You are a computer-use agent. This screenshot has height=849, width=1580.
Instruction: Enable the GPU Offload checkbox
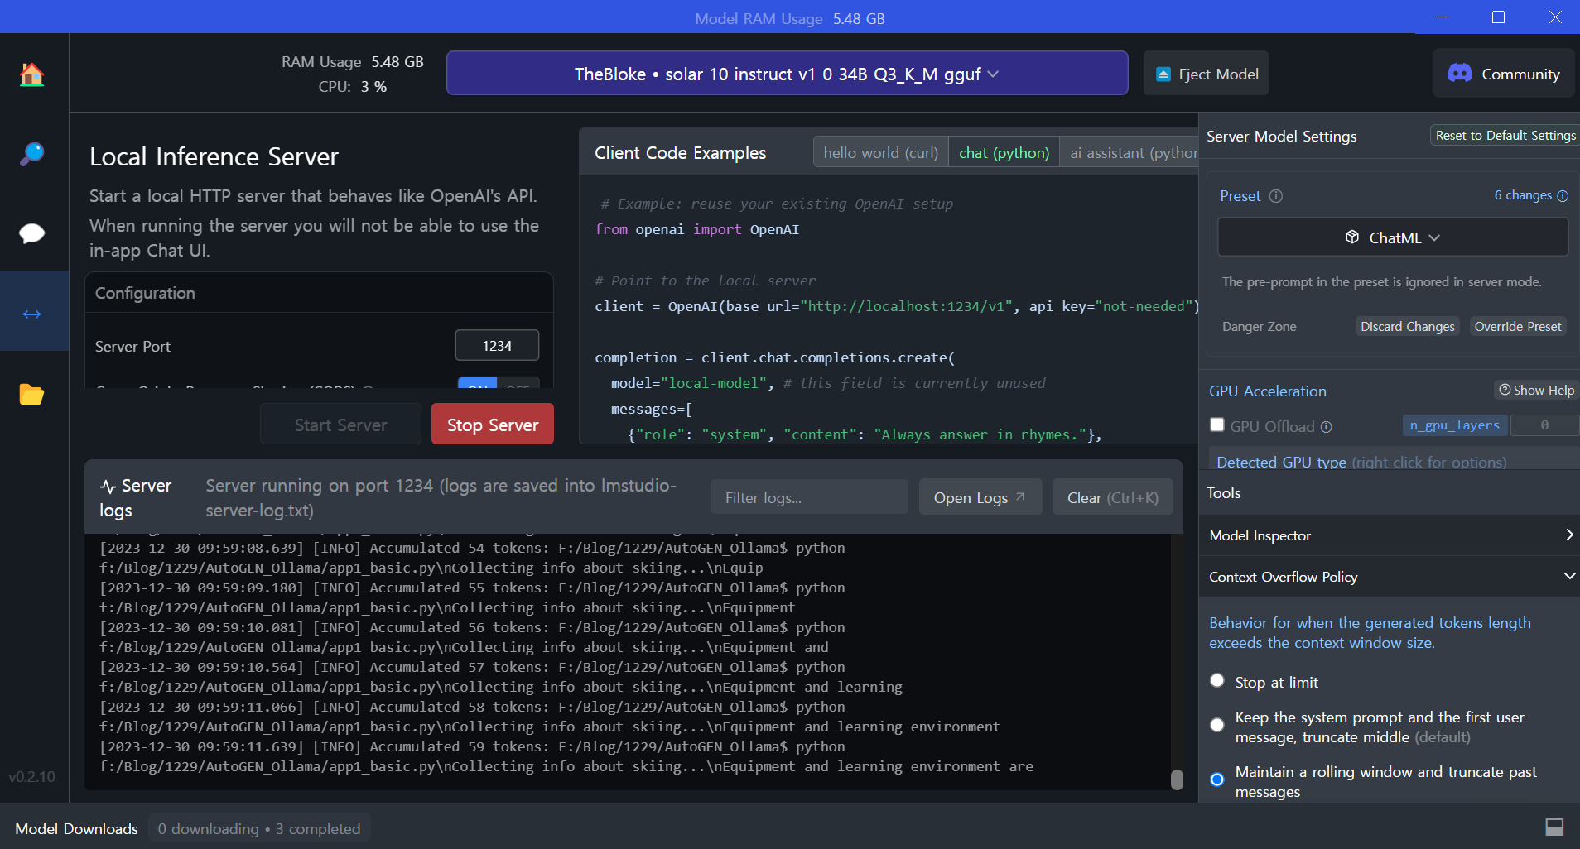coord(1217,424)
